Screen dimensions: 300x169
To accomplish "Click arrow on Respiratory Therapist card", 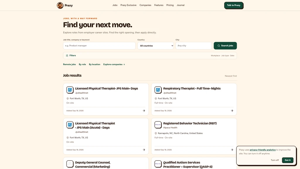I will [x=232, y=111].
